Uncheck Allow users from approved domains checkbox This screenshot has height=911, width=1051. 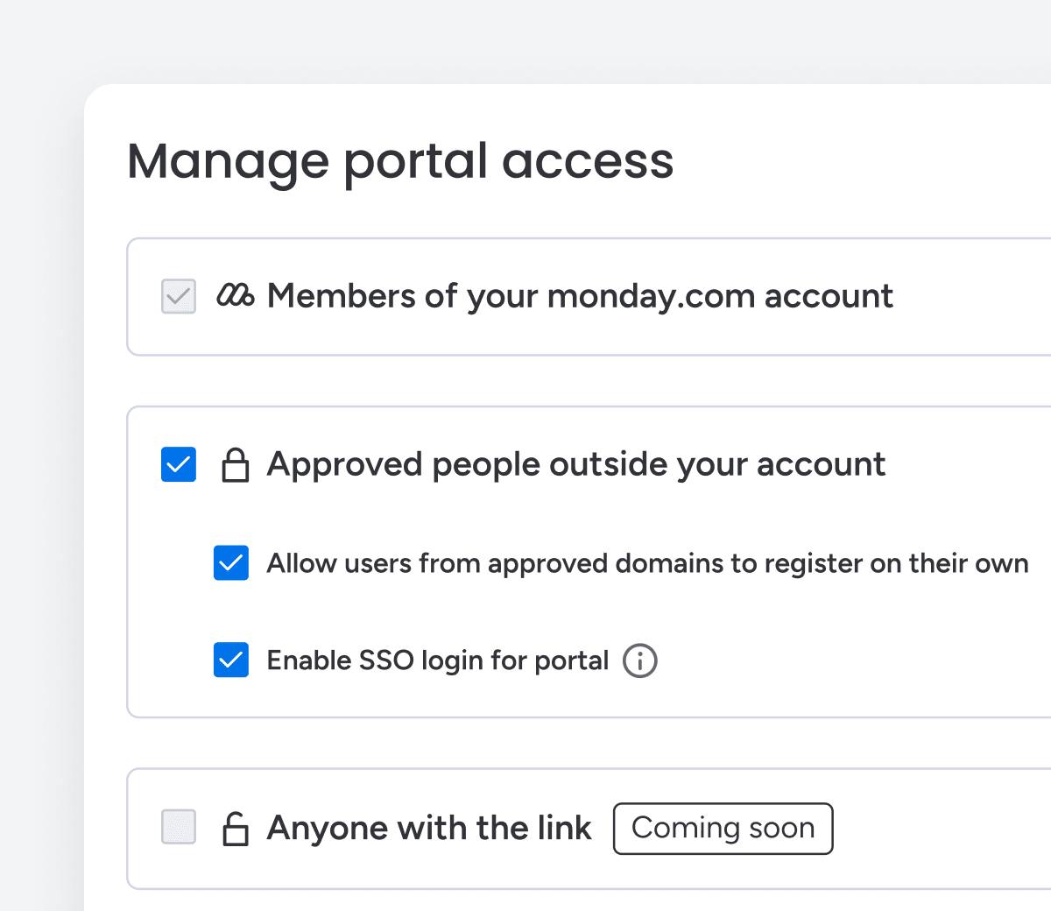(x=231, y=563)
